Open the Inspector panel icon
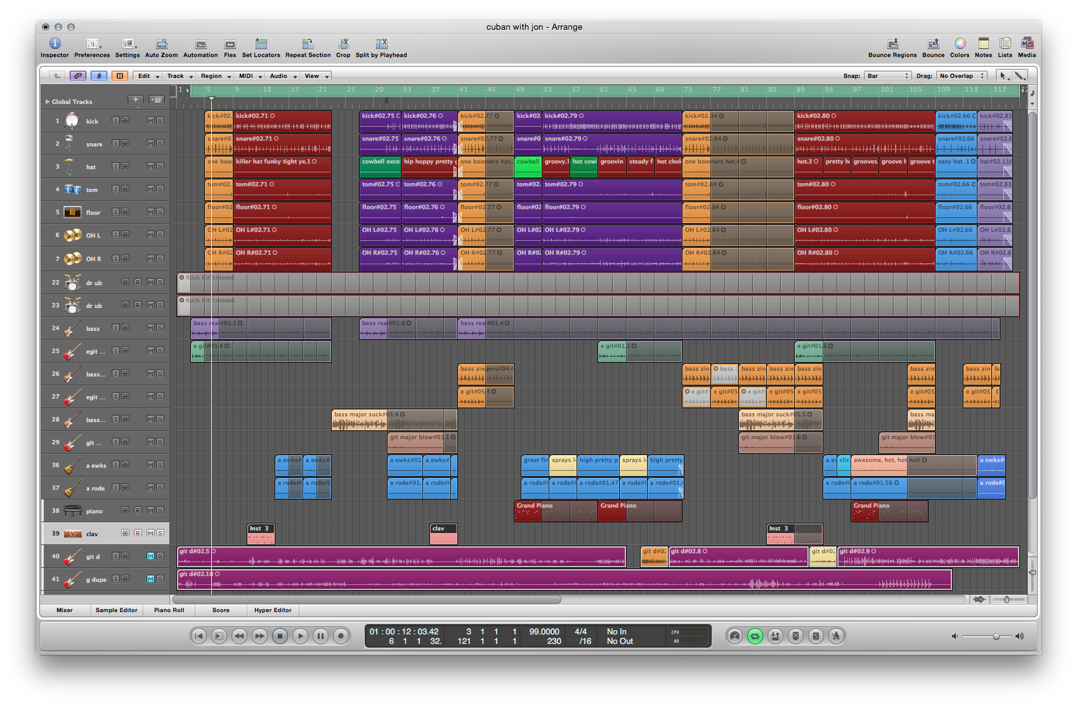Viewport: 1077px width, 706px height. (x=55, y=44)
